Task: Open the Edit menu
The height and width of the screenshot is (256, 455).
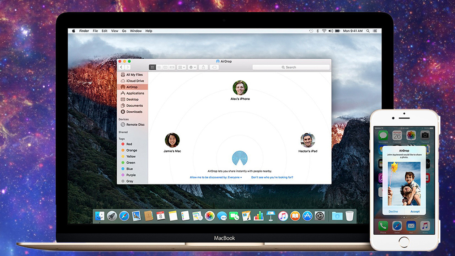Action: tap(105, 31)
